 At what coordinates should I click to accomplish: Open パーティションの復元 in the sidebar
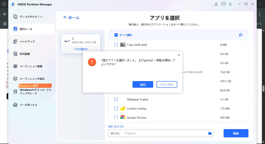coord(32,79)
